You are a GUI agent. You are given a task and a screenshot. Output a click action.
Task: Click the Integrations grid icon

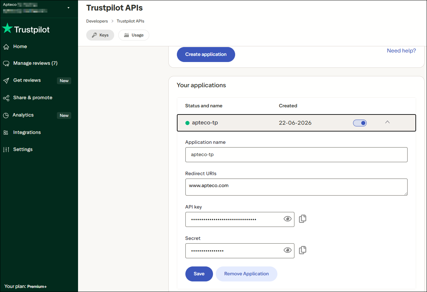[x=6, y=133]
